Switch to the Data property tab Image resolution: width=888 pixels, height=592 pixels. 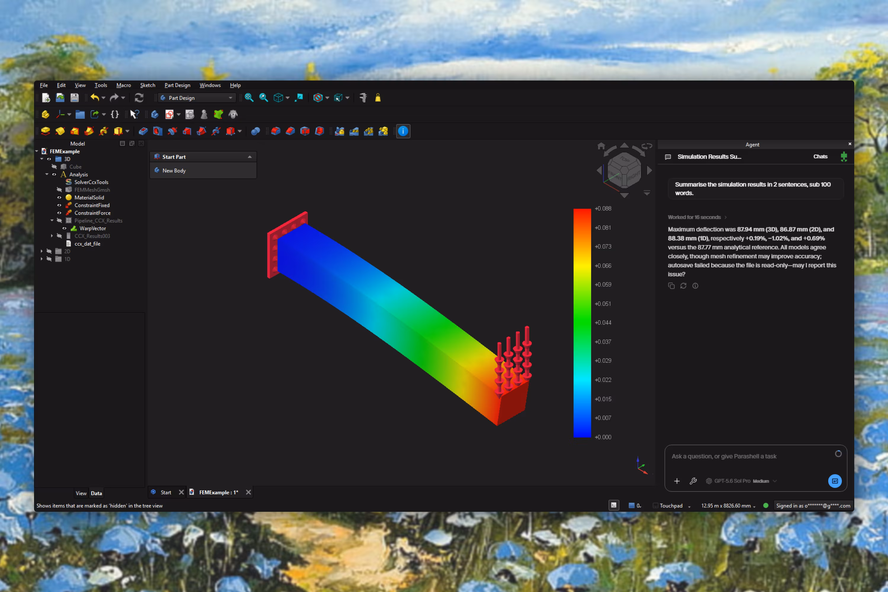pyautogui.click(x=96, y=493)
